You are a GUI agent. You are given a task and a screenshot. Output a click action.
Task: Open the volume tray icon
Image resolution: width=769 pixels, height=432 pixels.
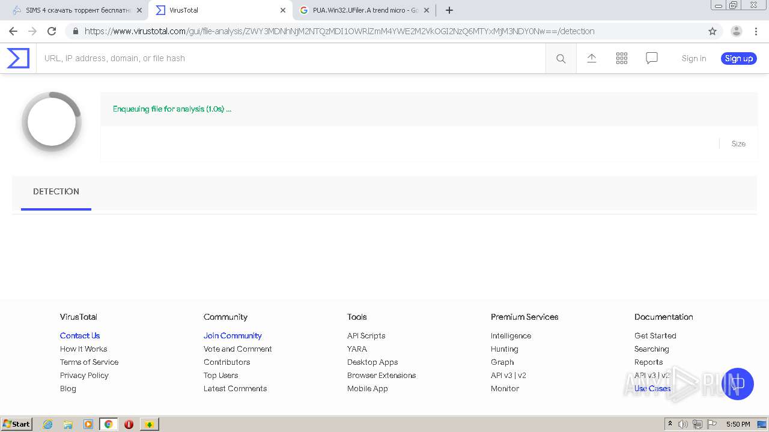(683, 424)
